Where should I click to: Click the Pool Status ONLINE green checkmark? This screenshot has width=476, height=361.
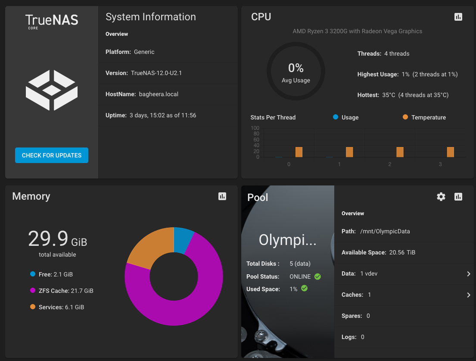click(x=317, y=276)
